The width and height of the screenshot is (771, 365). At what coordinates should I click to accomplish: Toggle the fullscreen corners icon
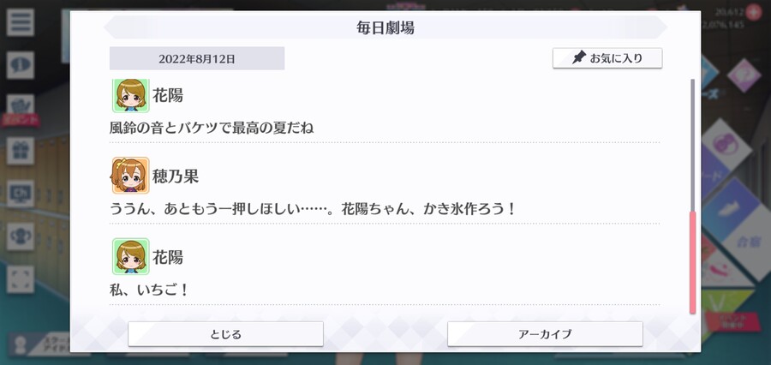pos(21,279)
